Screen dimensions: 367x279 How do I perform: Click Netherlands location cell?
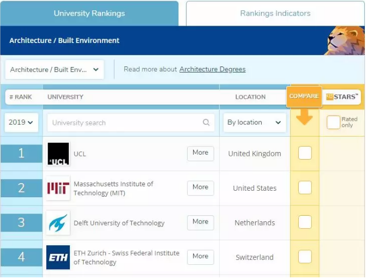click(x=255, y=223)
